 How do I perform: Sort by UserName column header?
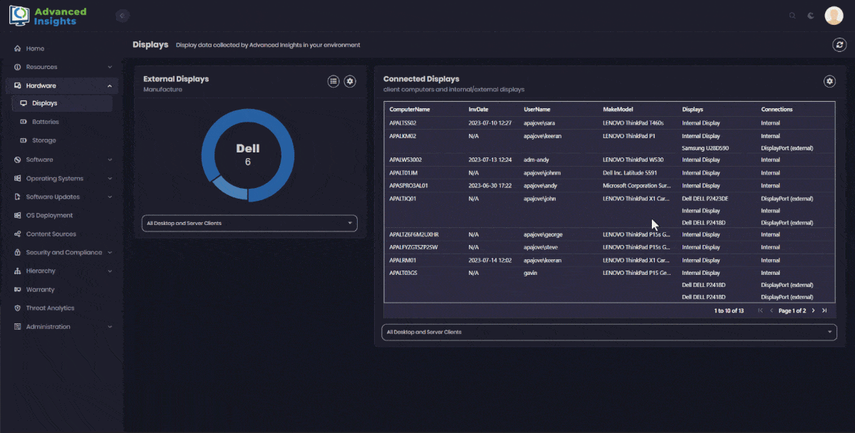point(537,110)
